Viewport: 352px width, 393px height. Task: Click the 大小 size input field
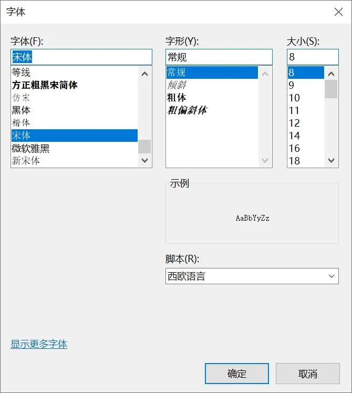pyautogui.click(x=313, y=57)
